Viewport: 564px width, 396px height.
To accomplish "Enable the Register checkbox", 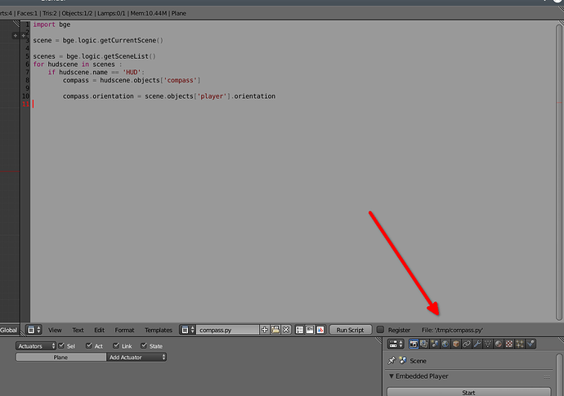I will [380, 330].
